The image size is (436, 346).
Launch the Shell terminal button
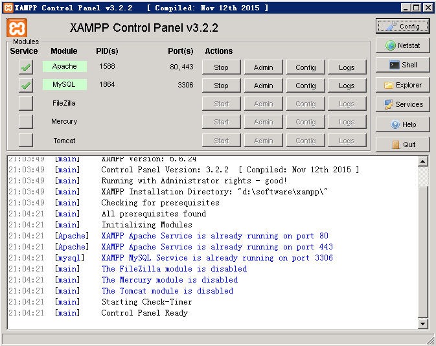click(402, 65)
